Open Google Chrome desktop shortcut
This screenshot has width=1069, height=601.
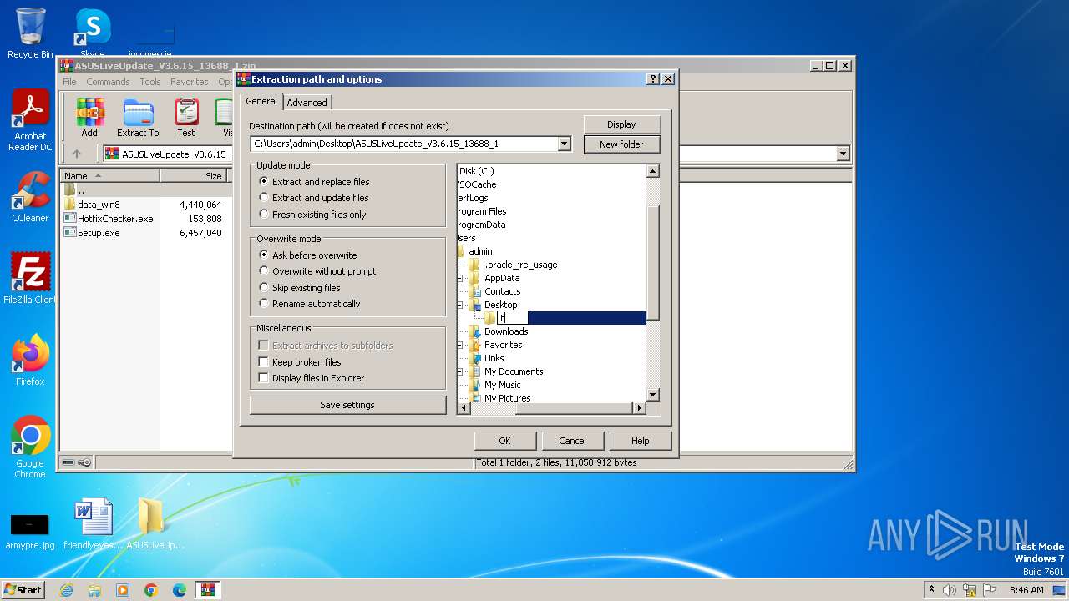[x=30, y=447]
